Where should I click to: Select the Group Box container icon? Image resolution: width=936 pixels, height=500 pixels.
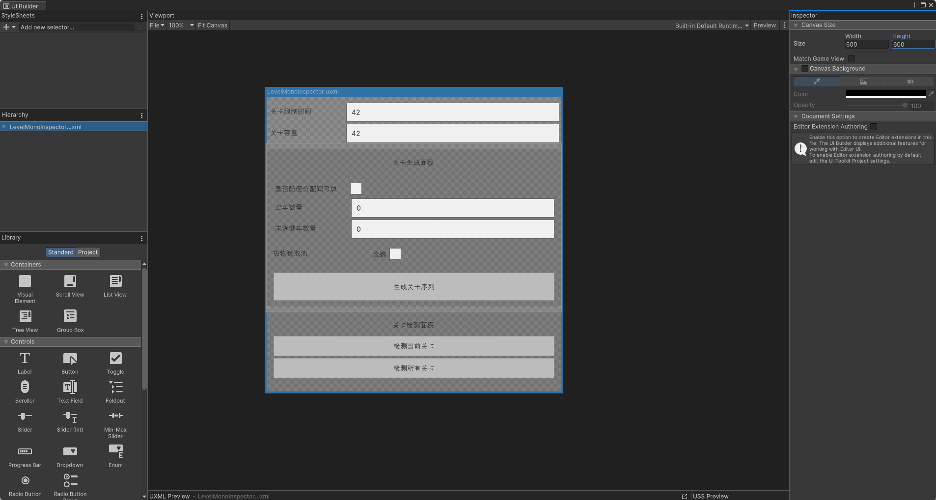(70, 316)
